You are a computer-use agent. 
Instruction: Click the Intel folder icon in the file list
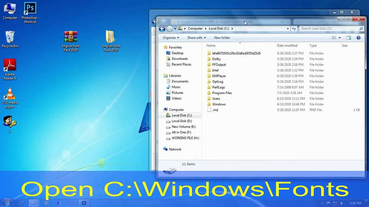click(x=209, y=70)
